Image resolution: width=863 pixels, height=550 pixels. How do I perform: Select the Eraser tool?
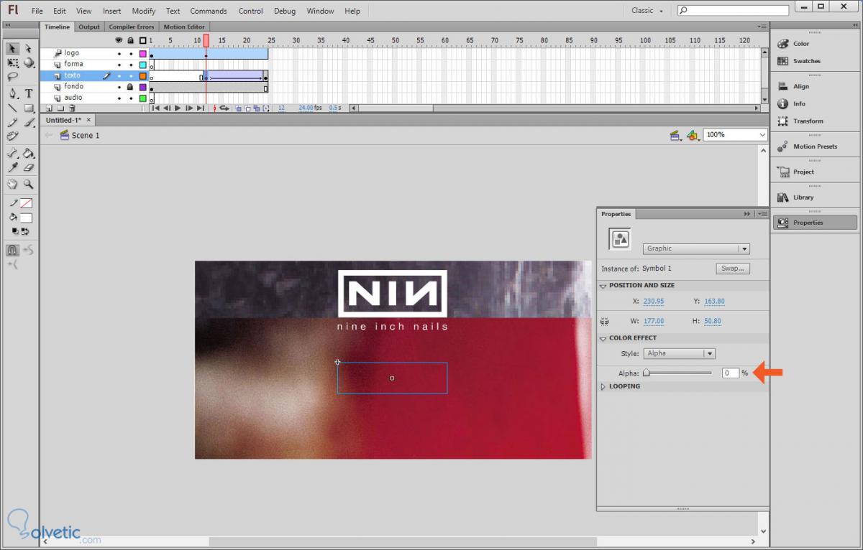coord(29,167)
